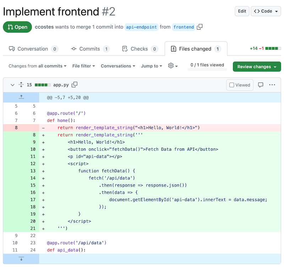284x267 pixels.
Task: Click Edit pull request title button
Action: click(x=242, y=11)
